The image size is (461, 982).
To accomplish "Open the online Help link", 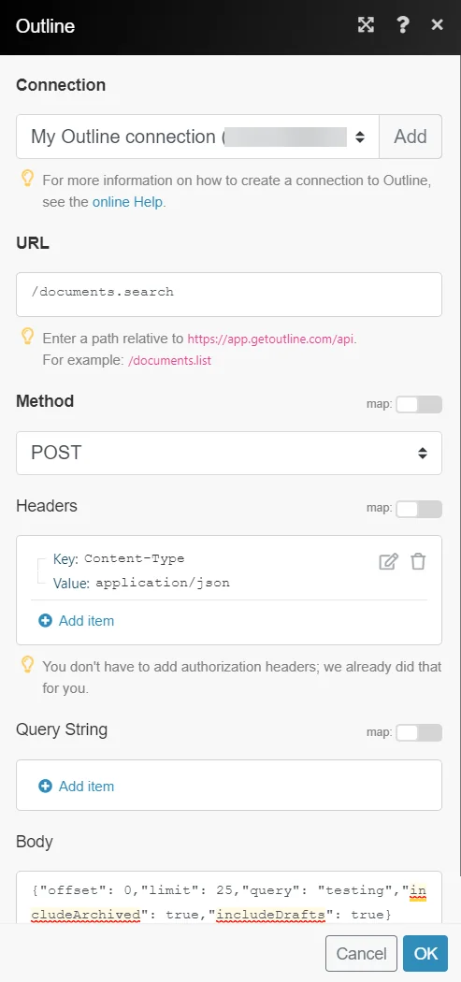I will (128, 202).
